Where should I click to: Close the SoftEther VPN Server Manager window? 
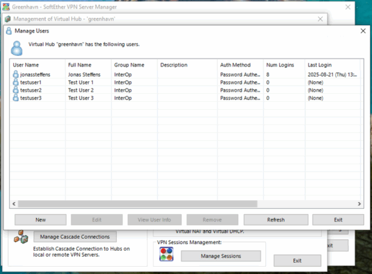point(348,7)
